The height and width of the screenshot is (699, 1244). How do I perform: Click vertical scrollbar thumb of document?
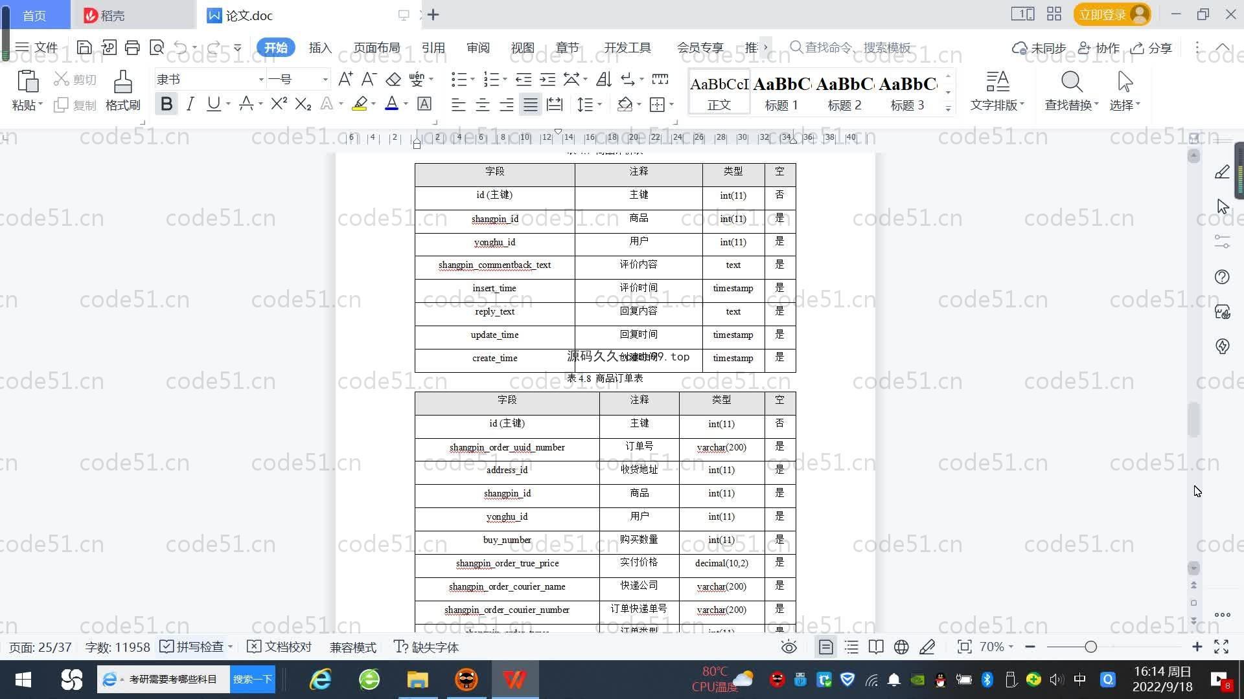[x=1193, y=419]
